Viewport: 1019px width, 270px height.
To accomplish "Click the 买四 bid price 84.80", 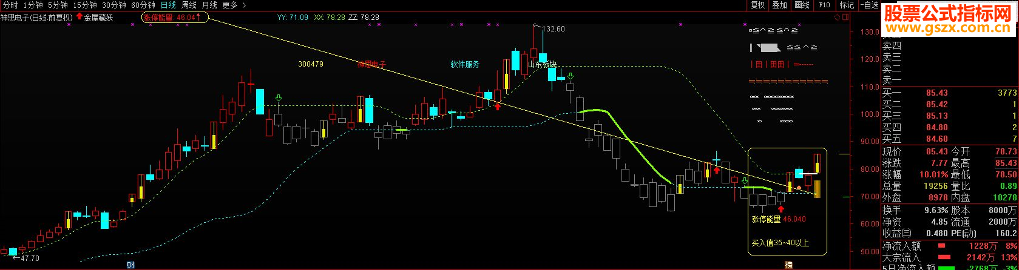I will pyautogui.click(x=937, y=127).
